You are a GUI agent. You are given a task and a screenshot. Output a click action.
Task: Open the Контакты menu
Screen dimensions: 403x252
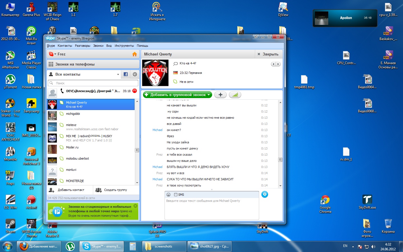(x=65, y=46)
